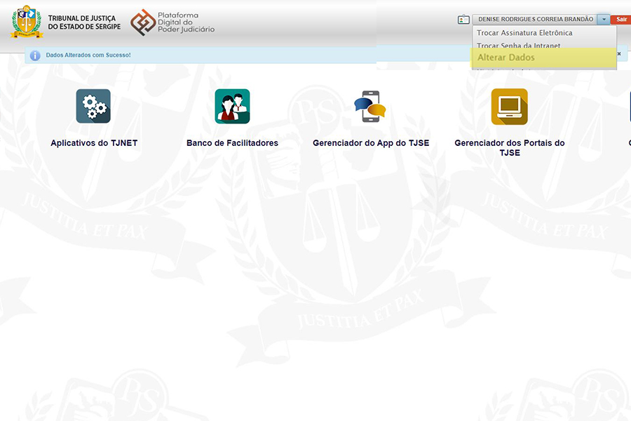Click the Banco de Facilitadores label

tap(232, 143)
